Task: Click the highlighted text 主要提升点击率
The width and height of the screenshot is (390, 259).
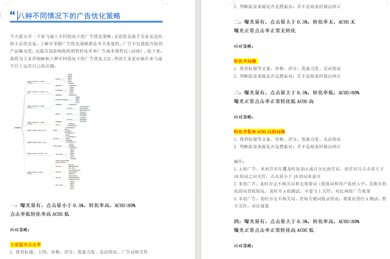Action: pos(25,245)
